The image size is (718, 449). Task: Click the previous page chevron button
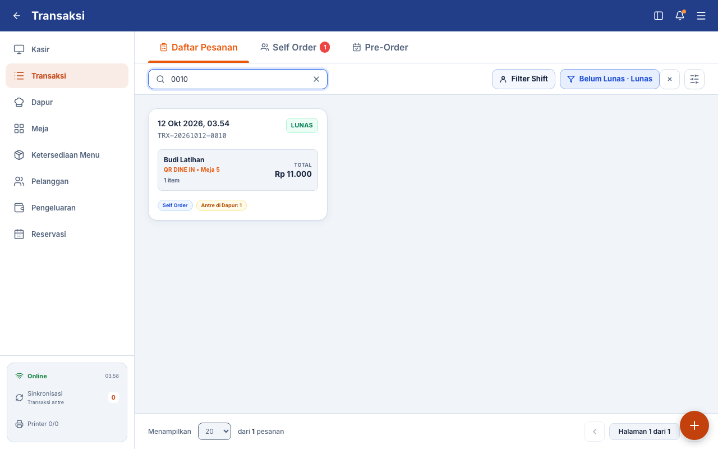pyautogui.click(x=595, y=431)
